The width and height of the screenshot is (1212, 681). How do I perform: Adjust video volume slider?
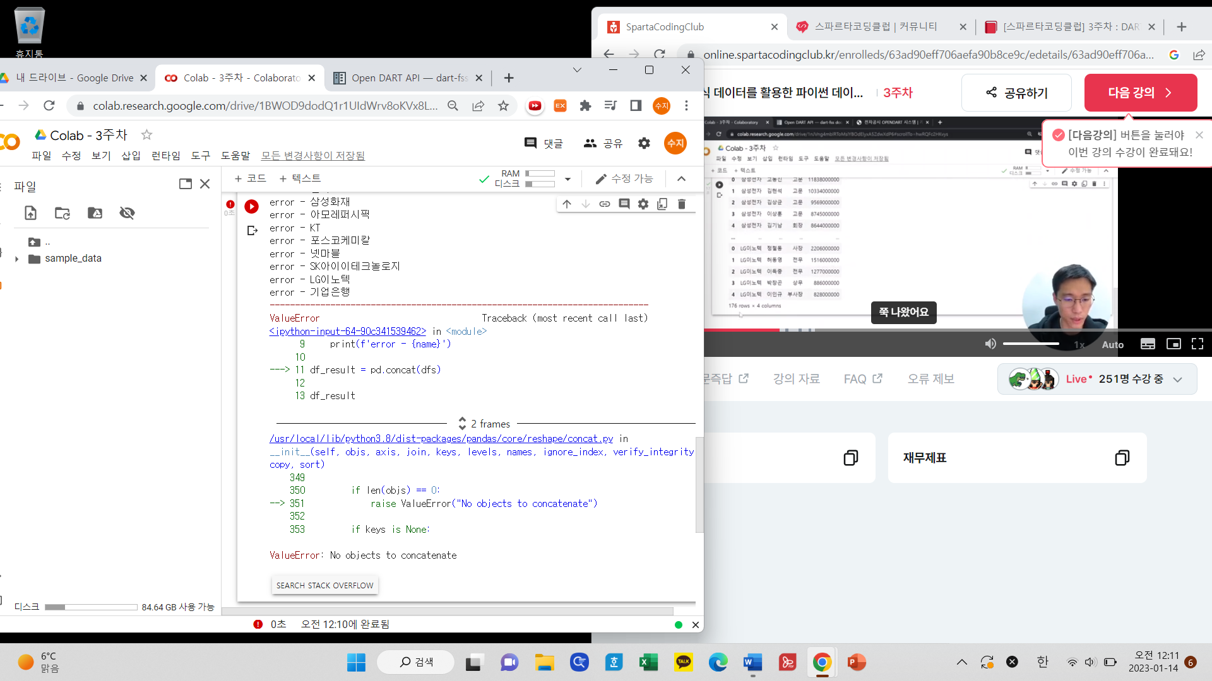pyautogui.click(x=1031, y=344)
